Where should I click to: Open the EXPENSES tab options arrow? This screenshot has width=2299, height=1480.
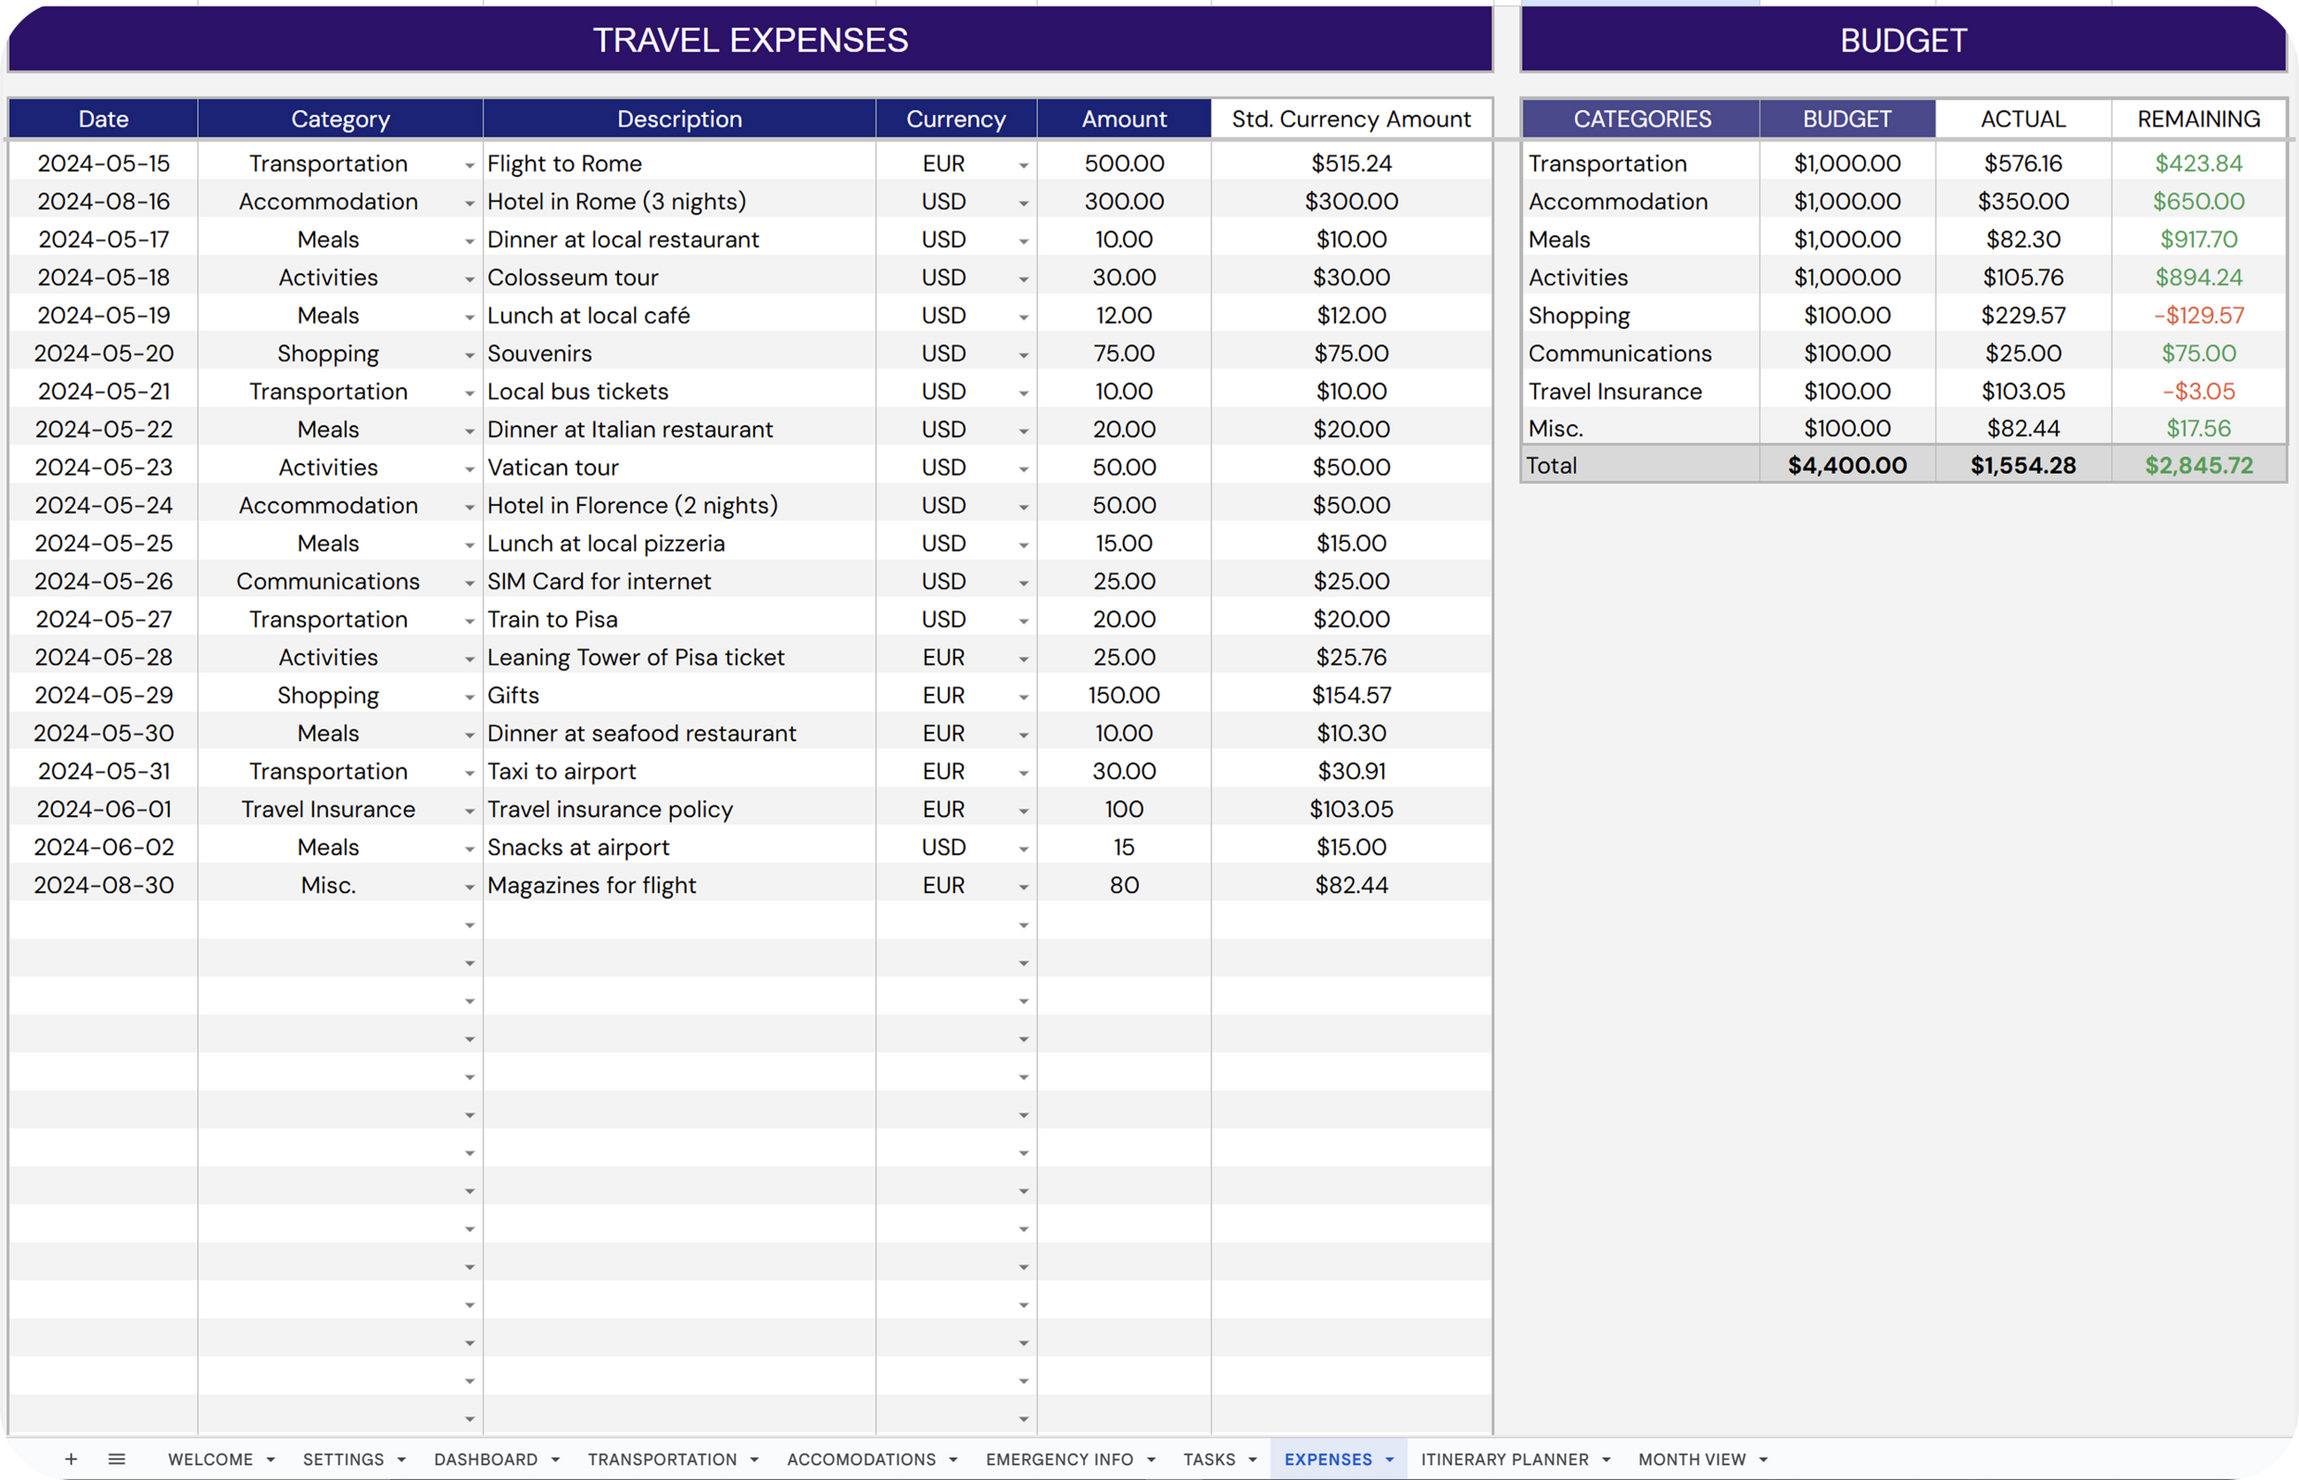pyautogui.click(x=1390, y=1460)
